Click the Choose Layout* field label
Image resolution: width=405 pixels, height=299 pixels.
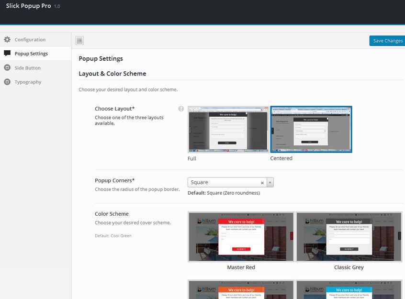[x=115, y=109]
